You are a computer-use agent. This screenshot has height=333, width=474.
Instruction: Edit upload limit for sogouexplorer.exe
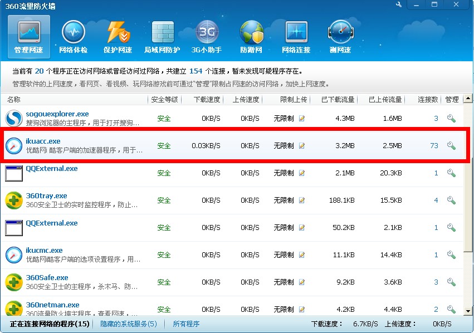tap(301, 119)
